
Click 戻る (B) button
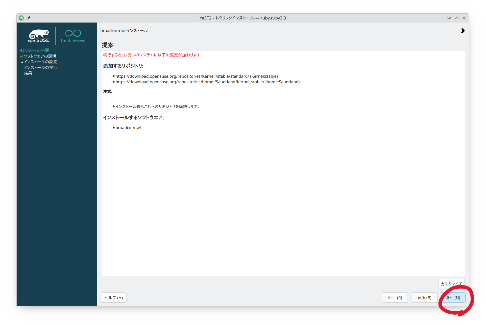424,298
